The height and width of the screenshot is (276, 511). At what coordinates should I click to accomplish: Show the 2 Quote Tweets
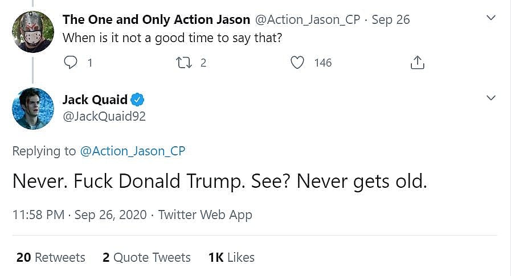(146, 257)
